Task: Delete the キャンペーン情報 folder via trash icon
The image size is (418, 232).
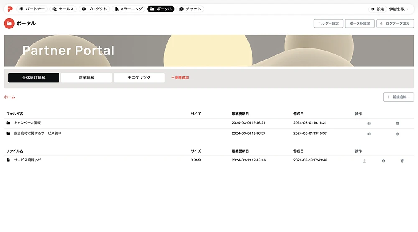Action: [x=398, y=123]
